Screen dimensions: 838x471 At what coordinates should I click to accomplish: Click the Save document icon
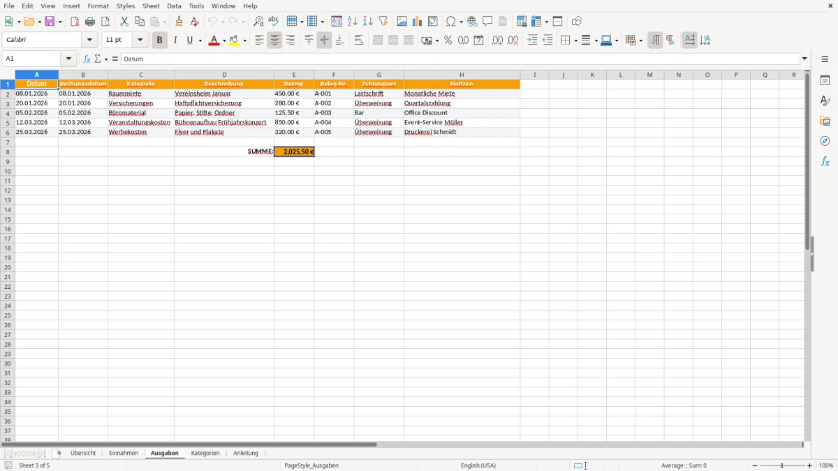point(50,22)
